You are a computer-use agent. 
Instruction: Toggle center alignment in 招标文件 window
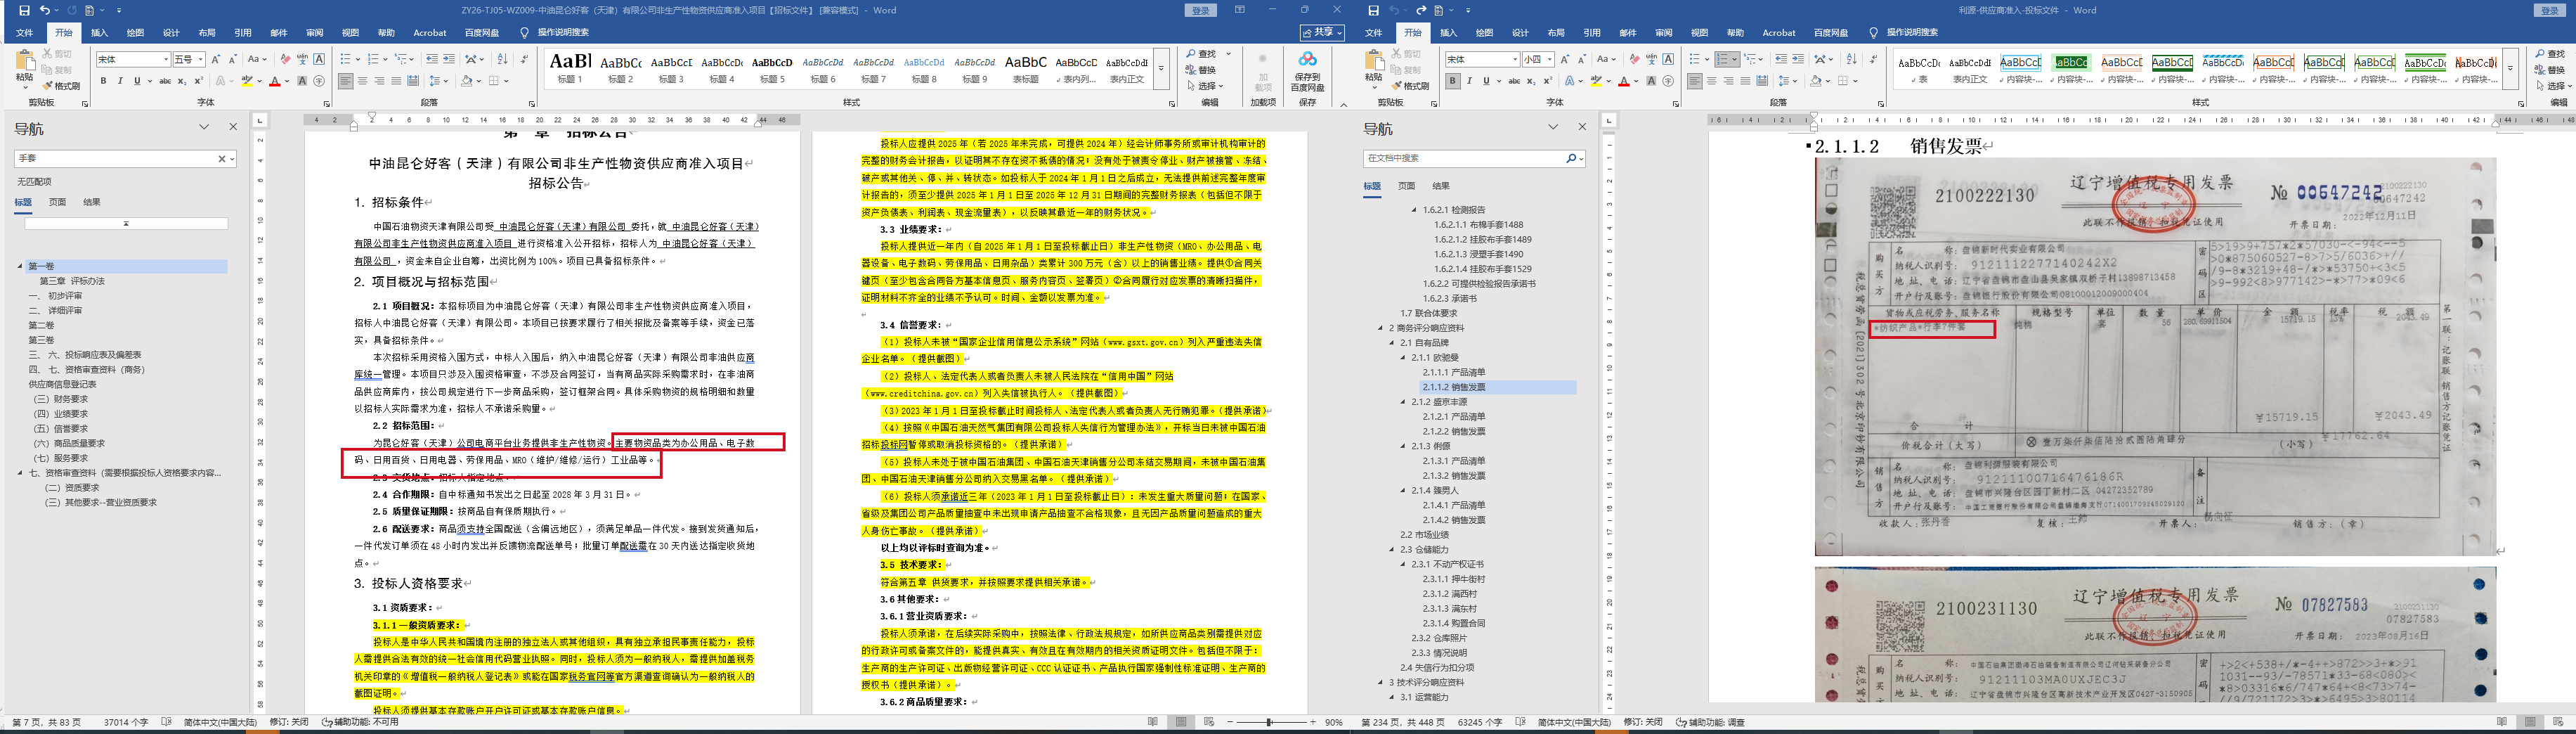[x=362, y=81]
